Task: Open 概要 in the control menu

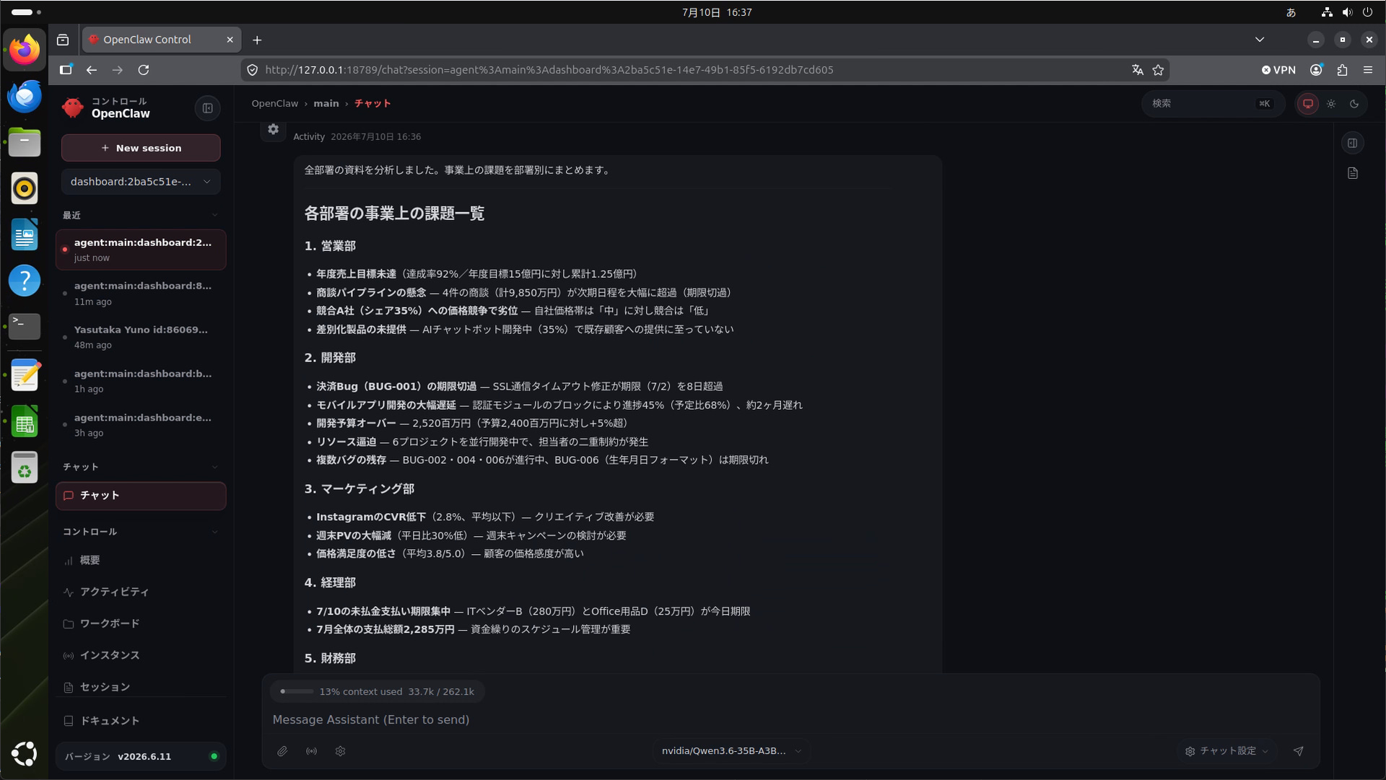Action: coord(141,561)
